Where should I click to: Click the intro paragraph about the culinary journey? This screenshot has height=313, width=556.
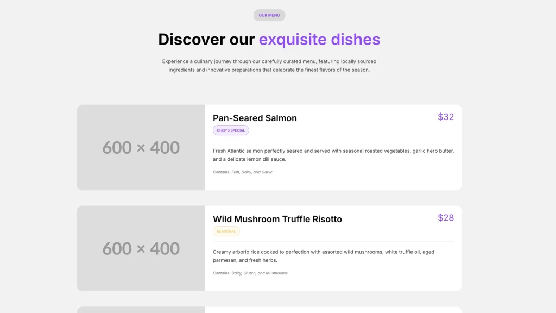(269, 66)
